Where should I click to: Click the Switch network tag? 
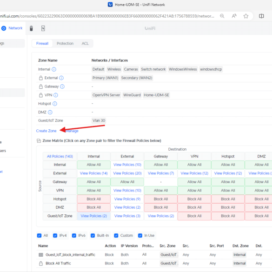click(x=153, y=69)
